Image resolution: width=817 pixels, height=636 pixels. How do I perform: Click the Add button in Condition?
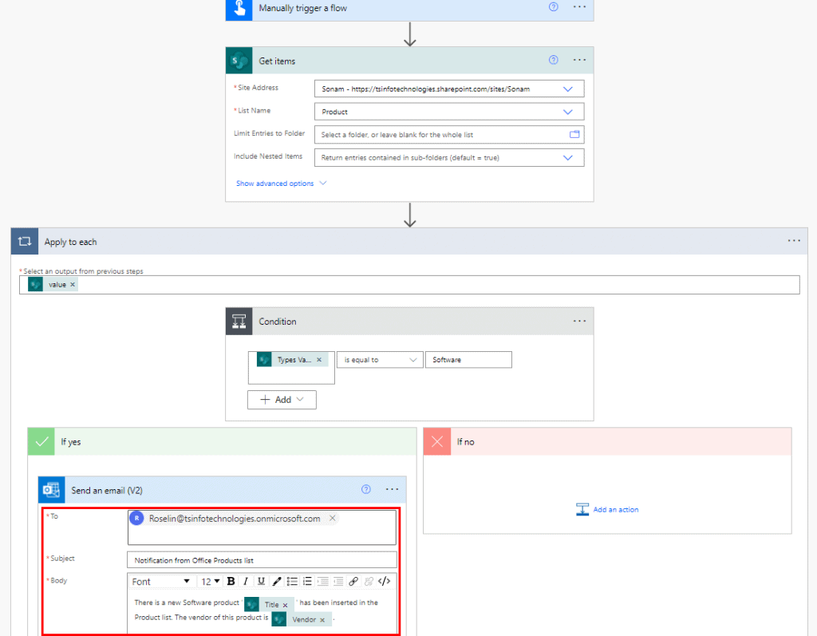pos(282,400)
